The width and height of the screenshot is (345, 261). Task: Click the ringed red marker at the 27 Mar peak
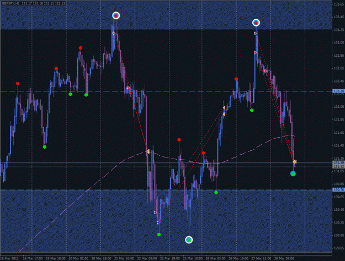(256, 23)
